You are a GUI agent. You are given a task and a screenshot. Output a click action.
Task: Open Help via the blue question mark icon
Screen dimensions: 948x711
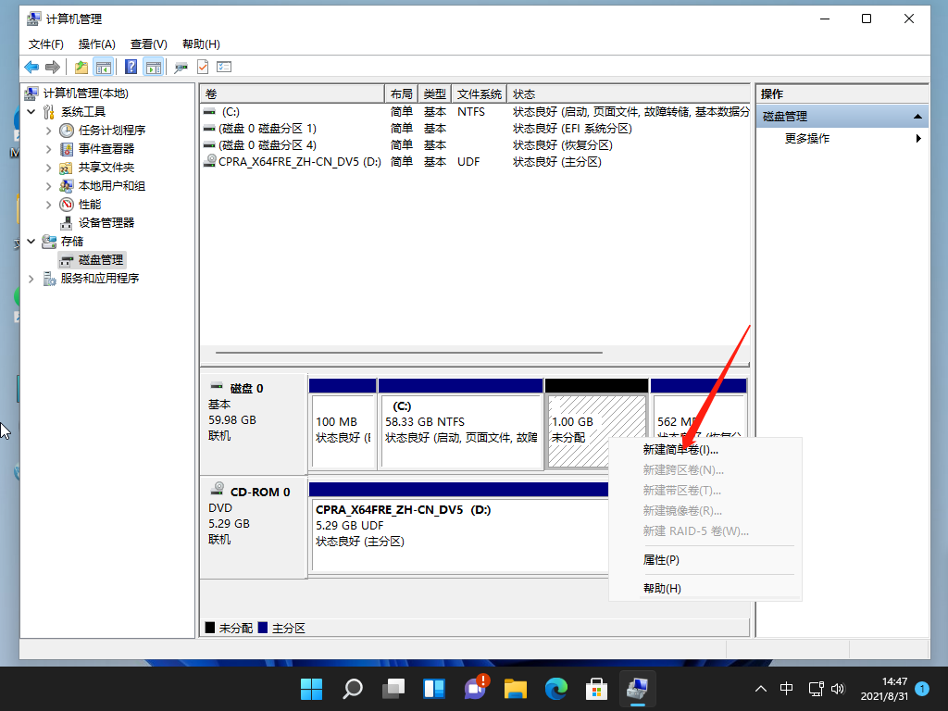[131, 67]
